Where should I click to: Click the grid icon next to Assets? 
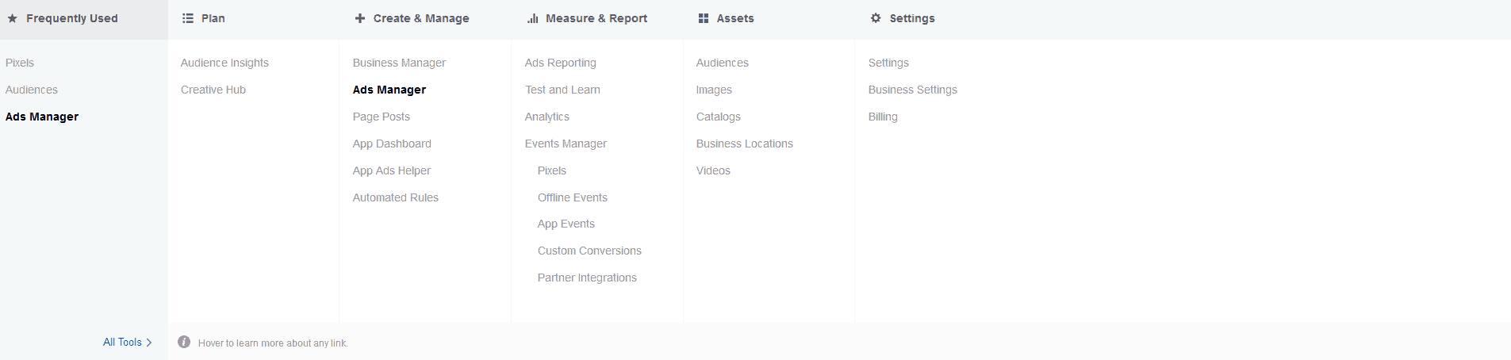(704, 18)
